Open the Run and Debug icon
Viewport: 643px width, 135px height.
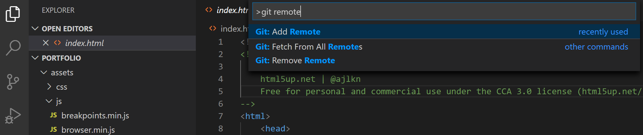13,116
